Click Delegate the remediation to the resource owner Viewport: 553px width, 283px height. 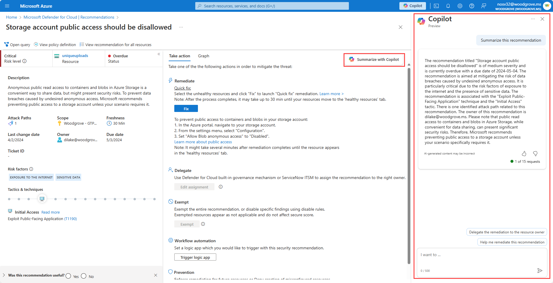(x=507, y=232)
